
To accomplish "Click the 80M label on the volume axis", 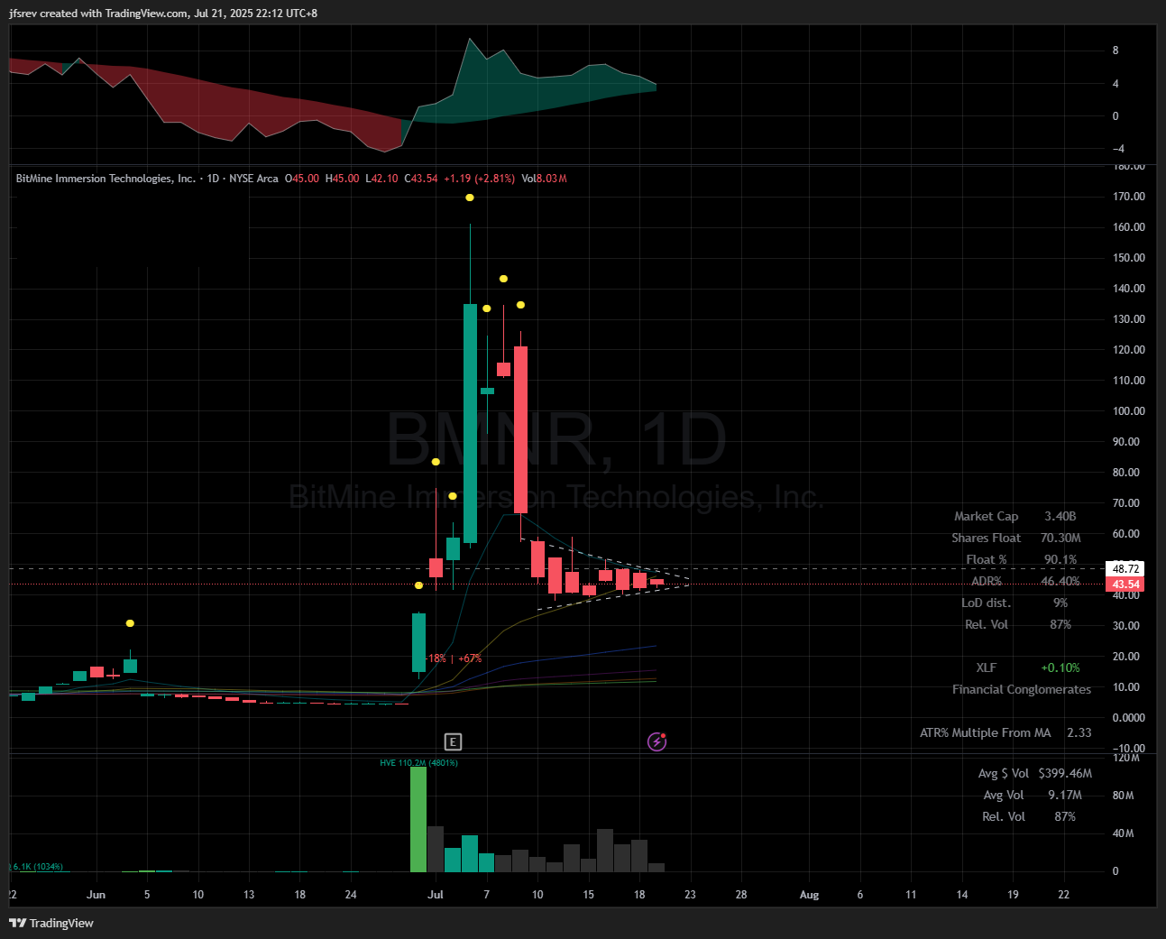I will click(1123, 796).
